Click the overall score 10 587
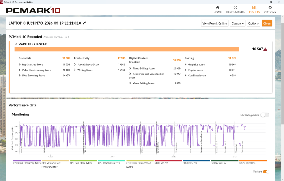Image resolution: width=284 pixels, height=181 pixels. (257, 49)
